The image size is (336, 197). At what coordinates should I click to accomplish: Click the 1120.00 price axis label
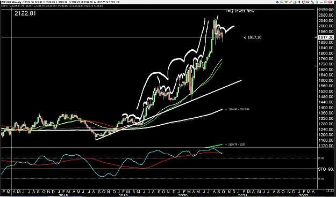click(x=326, y=146)
